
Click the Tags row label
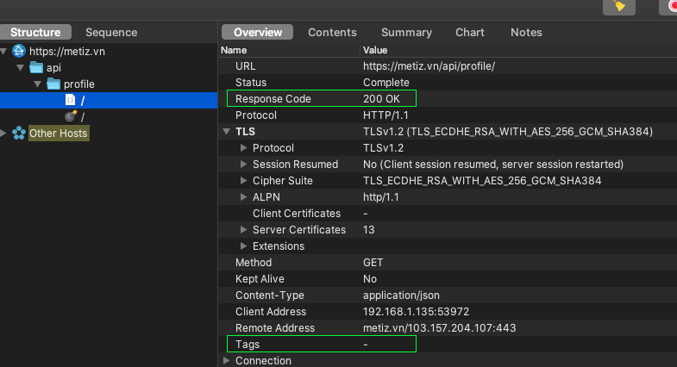coord(248,345)
